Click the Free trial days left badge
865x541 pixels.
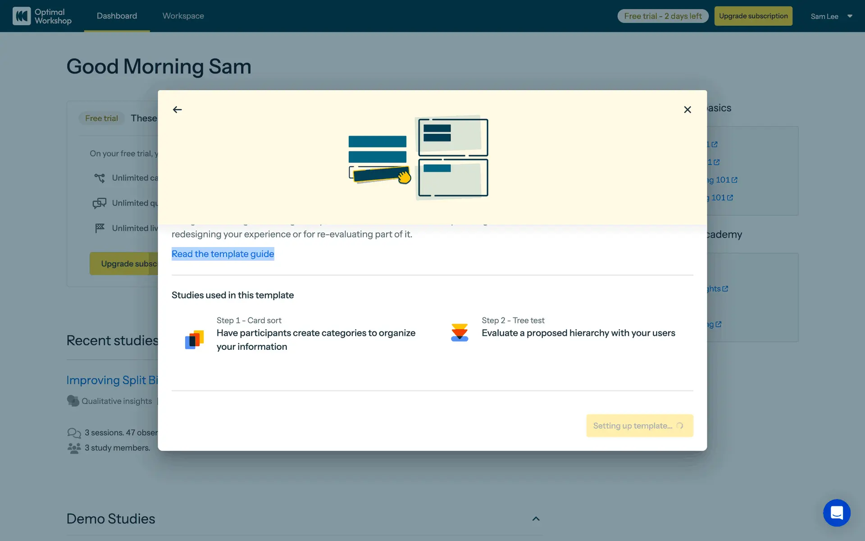pyautogui.click(x=662, y=16)
